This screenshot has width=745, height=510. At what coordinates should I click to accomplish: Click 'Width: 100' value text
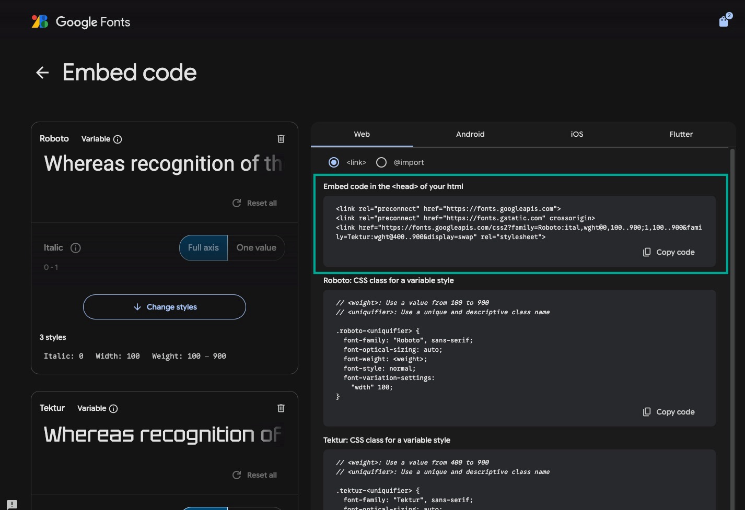118,356
